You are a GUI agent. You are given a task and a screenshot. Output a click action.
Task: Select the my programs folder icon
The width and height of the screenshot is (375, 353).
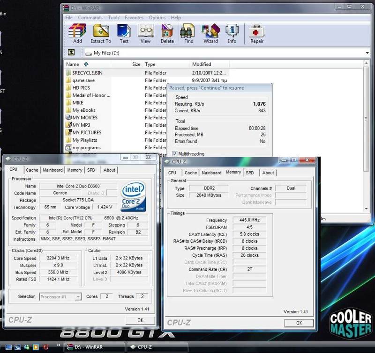click(68, 148)
